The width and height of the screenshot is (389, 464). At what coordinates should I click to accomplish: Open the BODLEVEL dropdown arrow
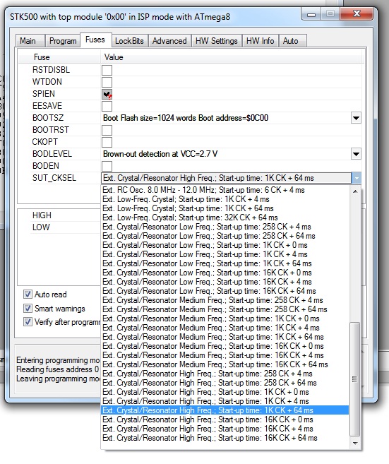click(356, 154)
